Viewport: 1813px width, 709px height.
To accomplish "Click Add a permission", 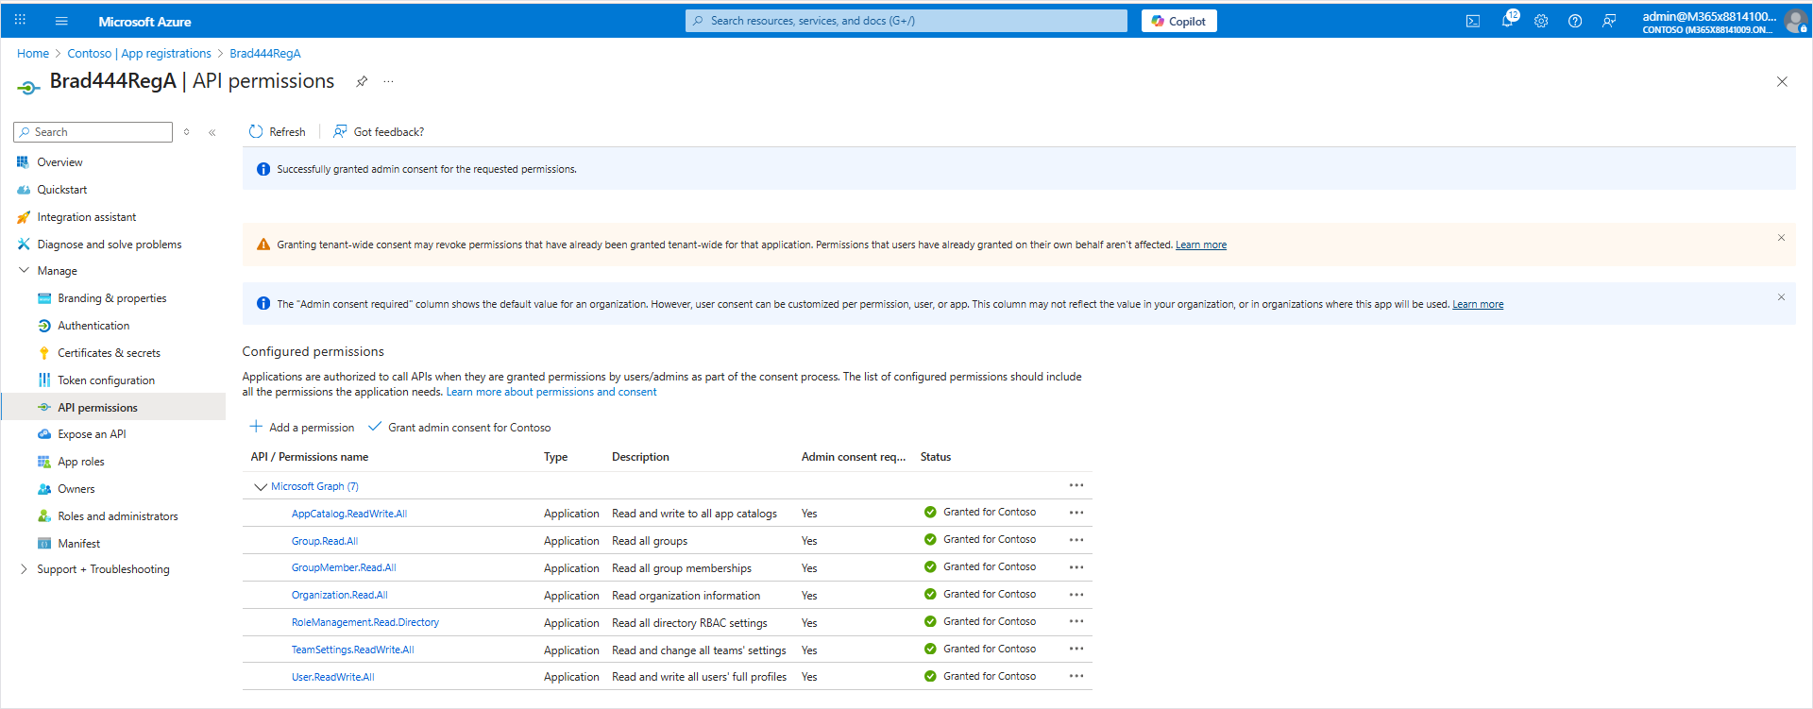I will 302,428.
